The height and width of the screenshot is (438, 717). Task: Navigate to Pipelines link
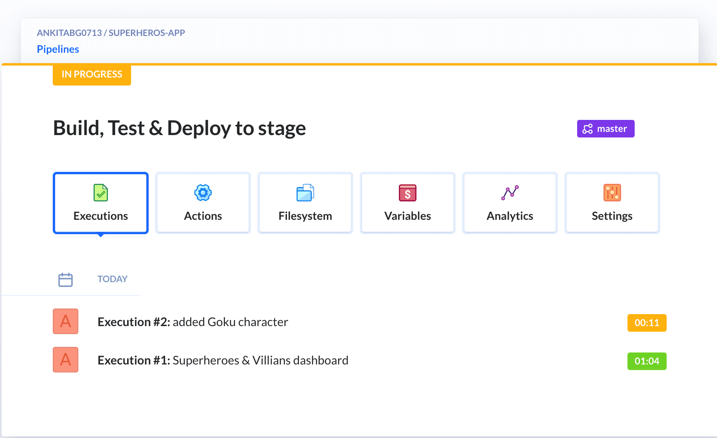click(58, 49)
